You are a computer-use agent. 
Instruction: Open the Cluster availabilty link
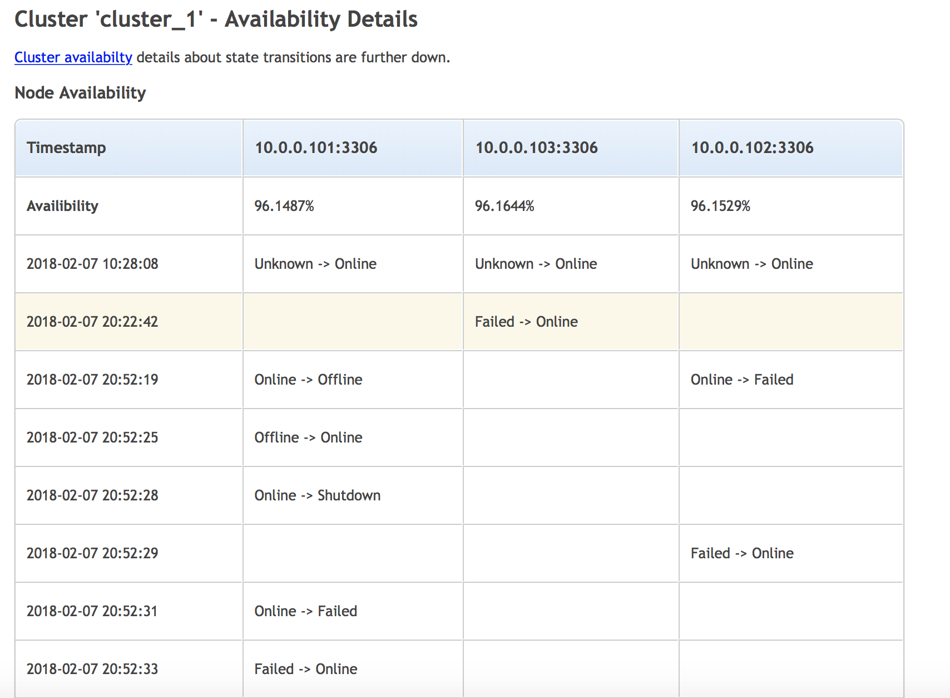pyautogui.click(x=73, y=57)
